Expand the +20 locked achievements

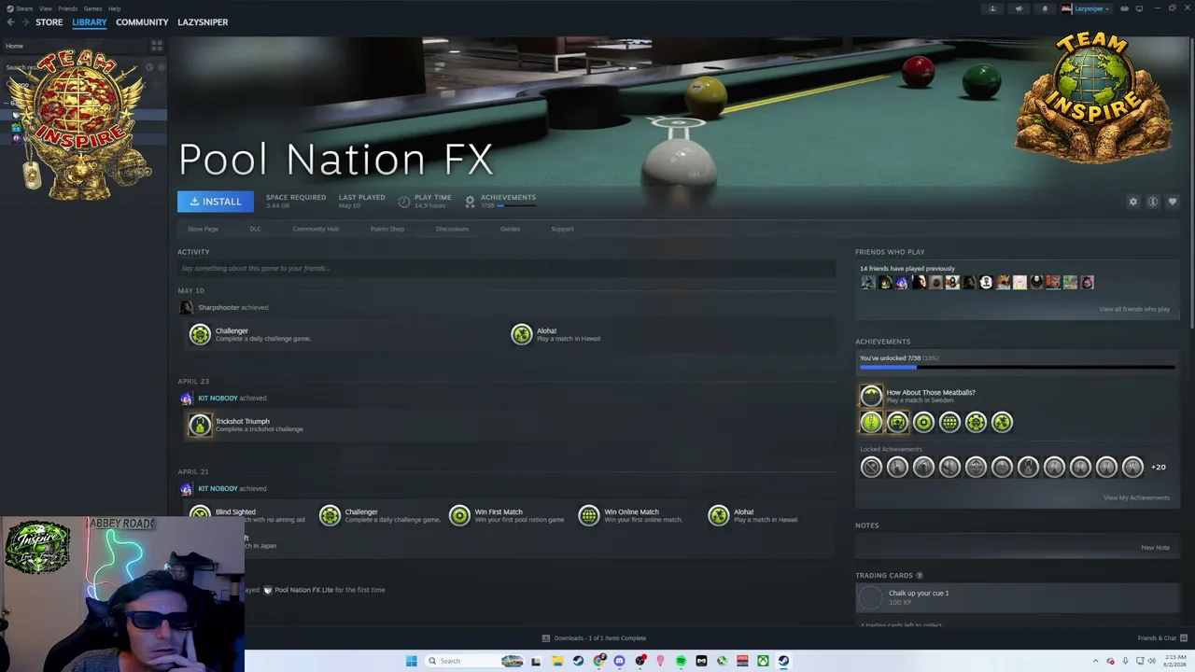[x=1158, y=467]
